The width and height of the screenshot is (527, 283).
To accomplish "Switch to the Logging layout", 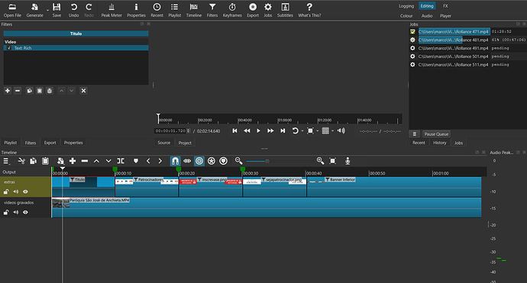I will [x=406, y=6].
